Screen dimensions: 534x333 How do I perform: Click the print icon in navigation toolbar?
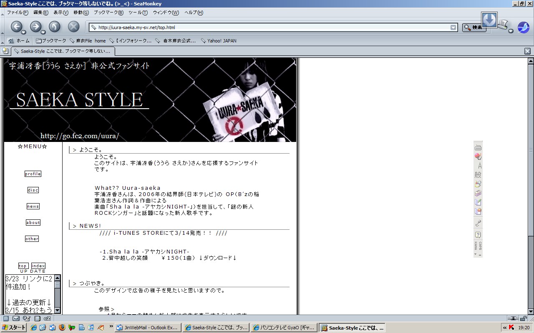[x=502, y=25]
